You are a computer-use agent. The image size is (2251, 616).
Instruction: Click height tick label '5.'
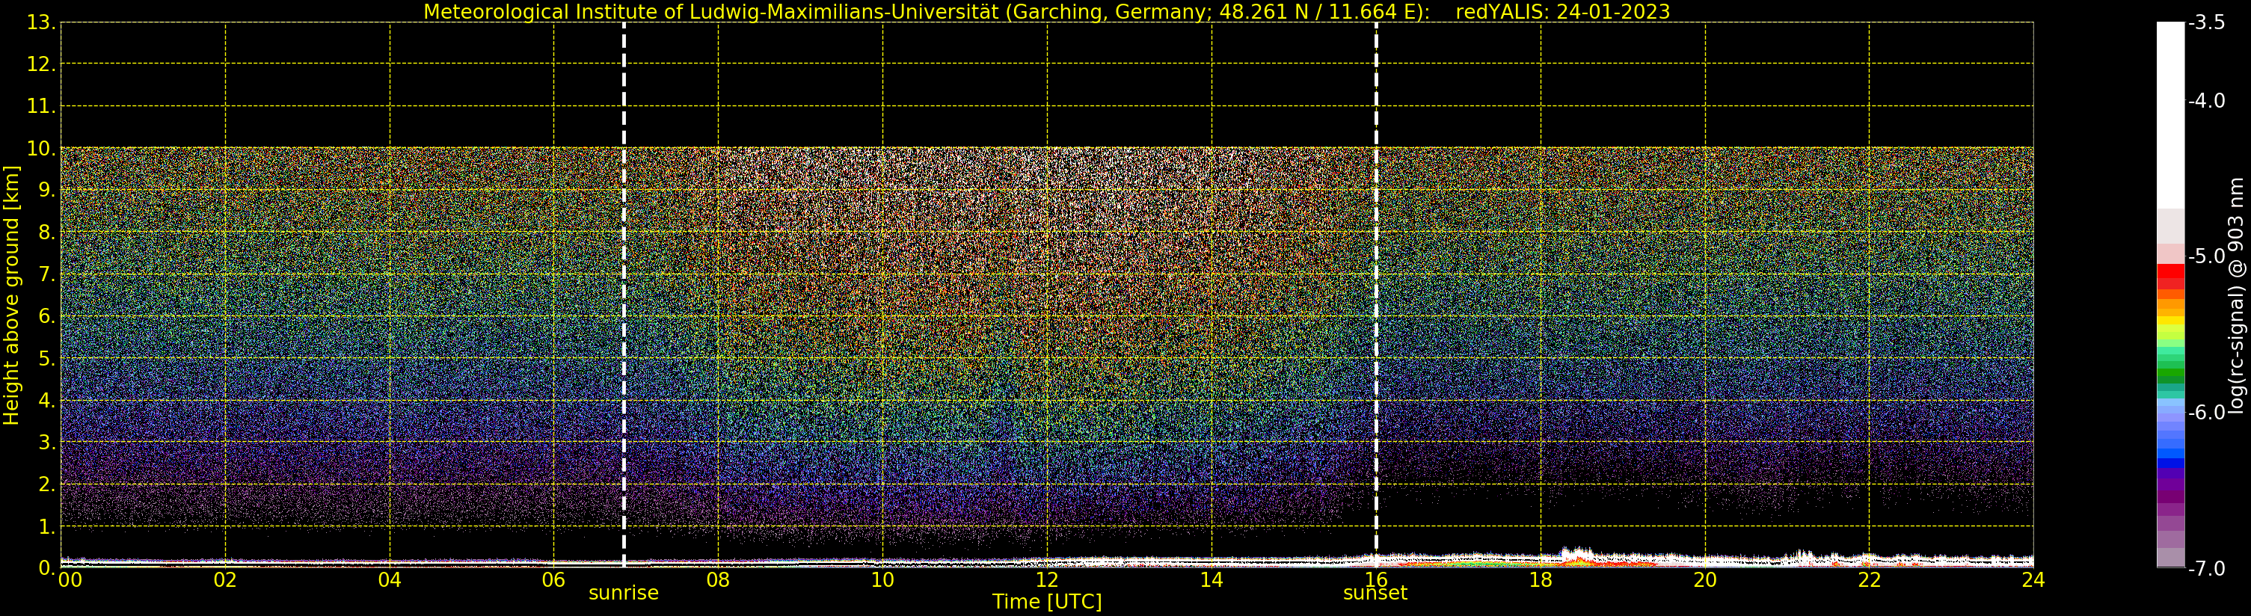tap(46, 358)
